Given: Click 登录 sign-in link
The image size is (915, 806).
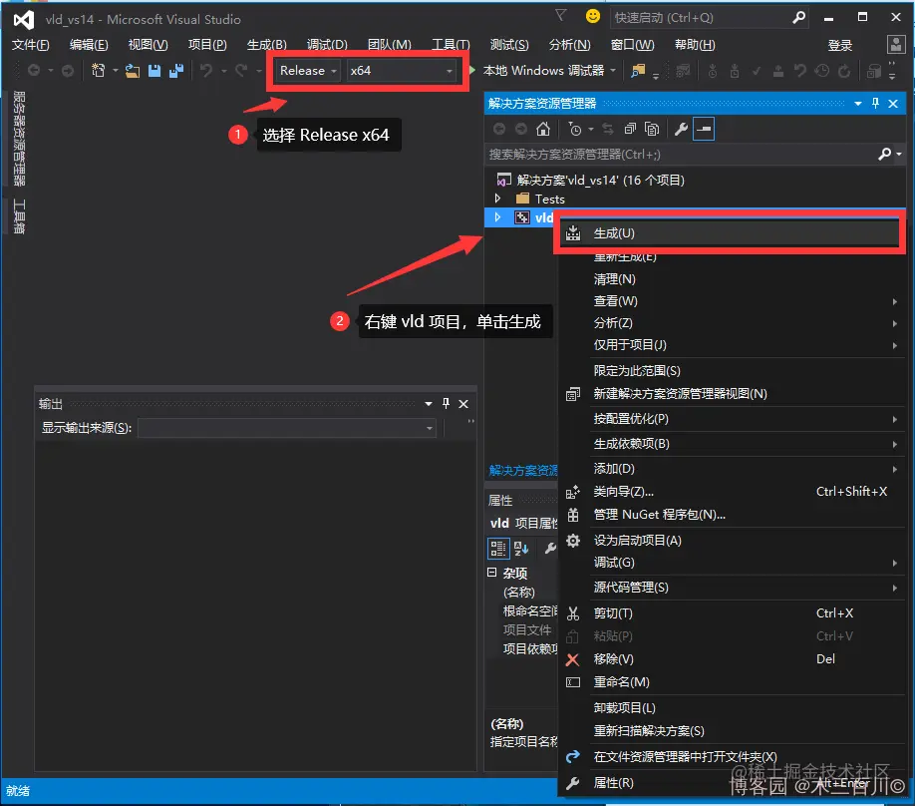Looking at the screenshot, I should point(839,45).
